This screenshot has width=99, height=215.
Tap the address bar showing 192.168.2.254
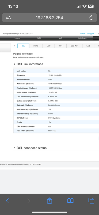(x=49, y=17)
